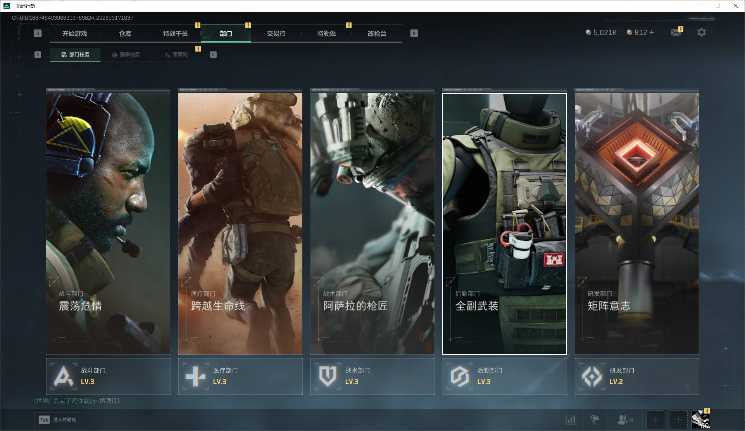
Task: Click the flag icon in bottom bar
Action: 594,419
